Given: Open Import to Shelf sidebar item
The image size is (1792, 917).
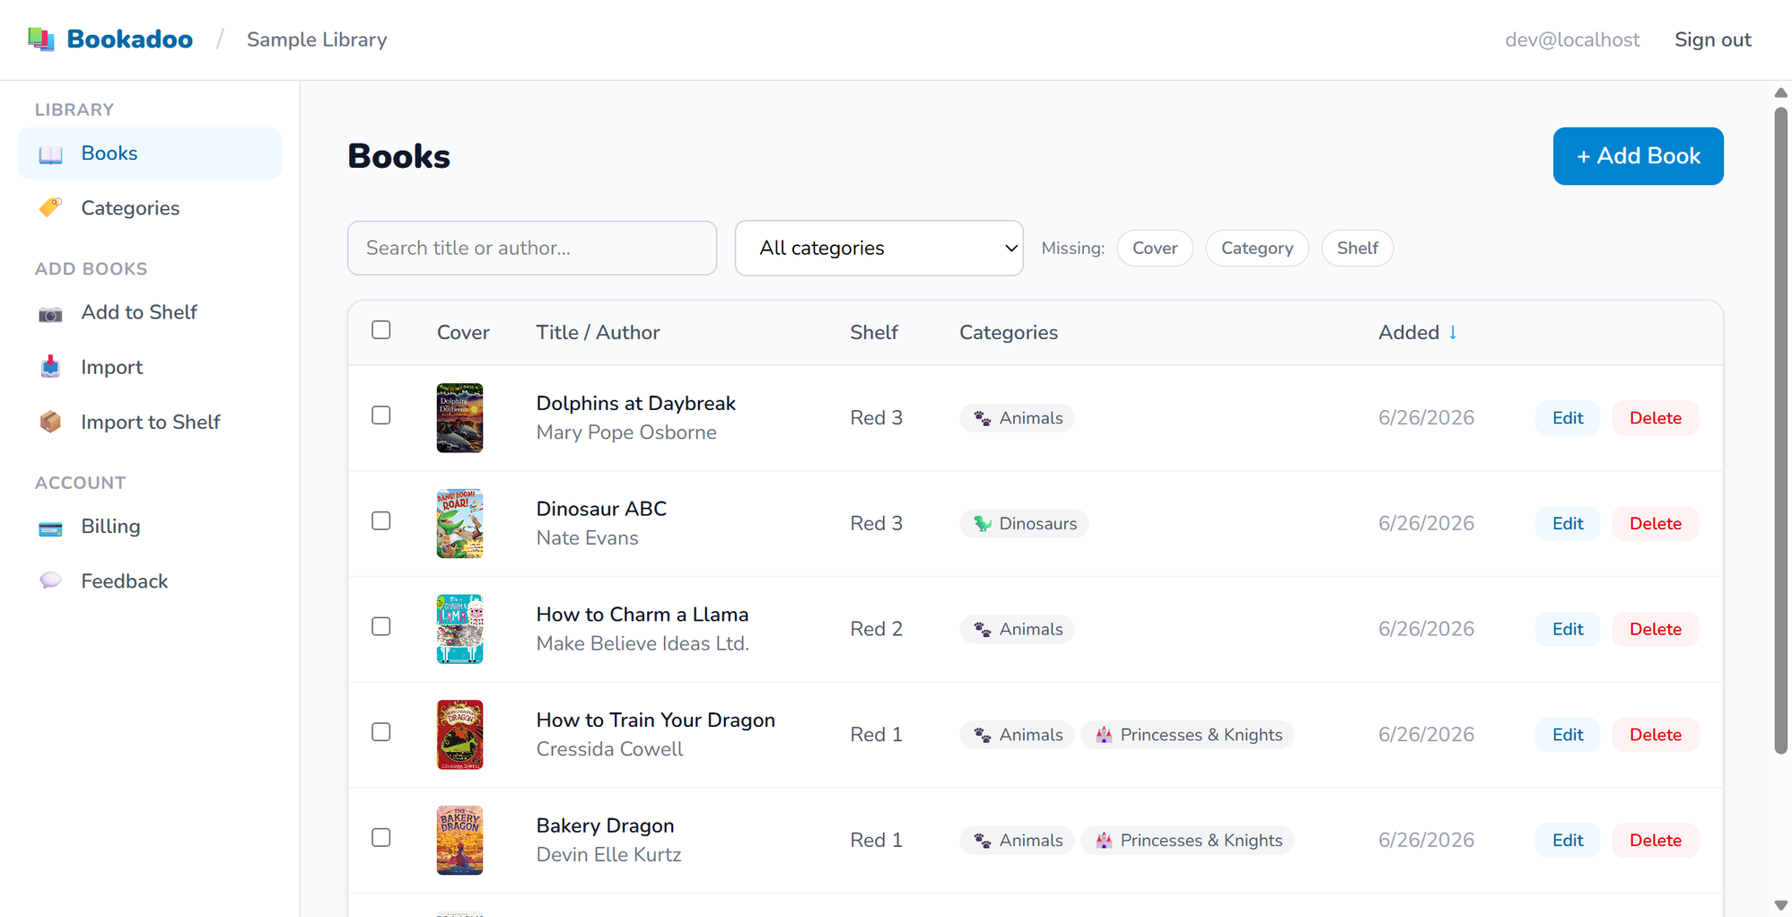Looking at the screenshot, I should click(x=150, y=422).
